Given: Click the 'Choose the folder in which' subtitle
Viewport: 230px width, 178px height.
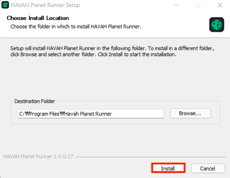Looking at the screenshot, I should (x=76, y=26).
